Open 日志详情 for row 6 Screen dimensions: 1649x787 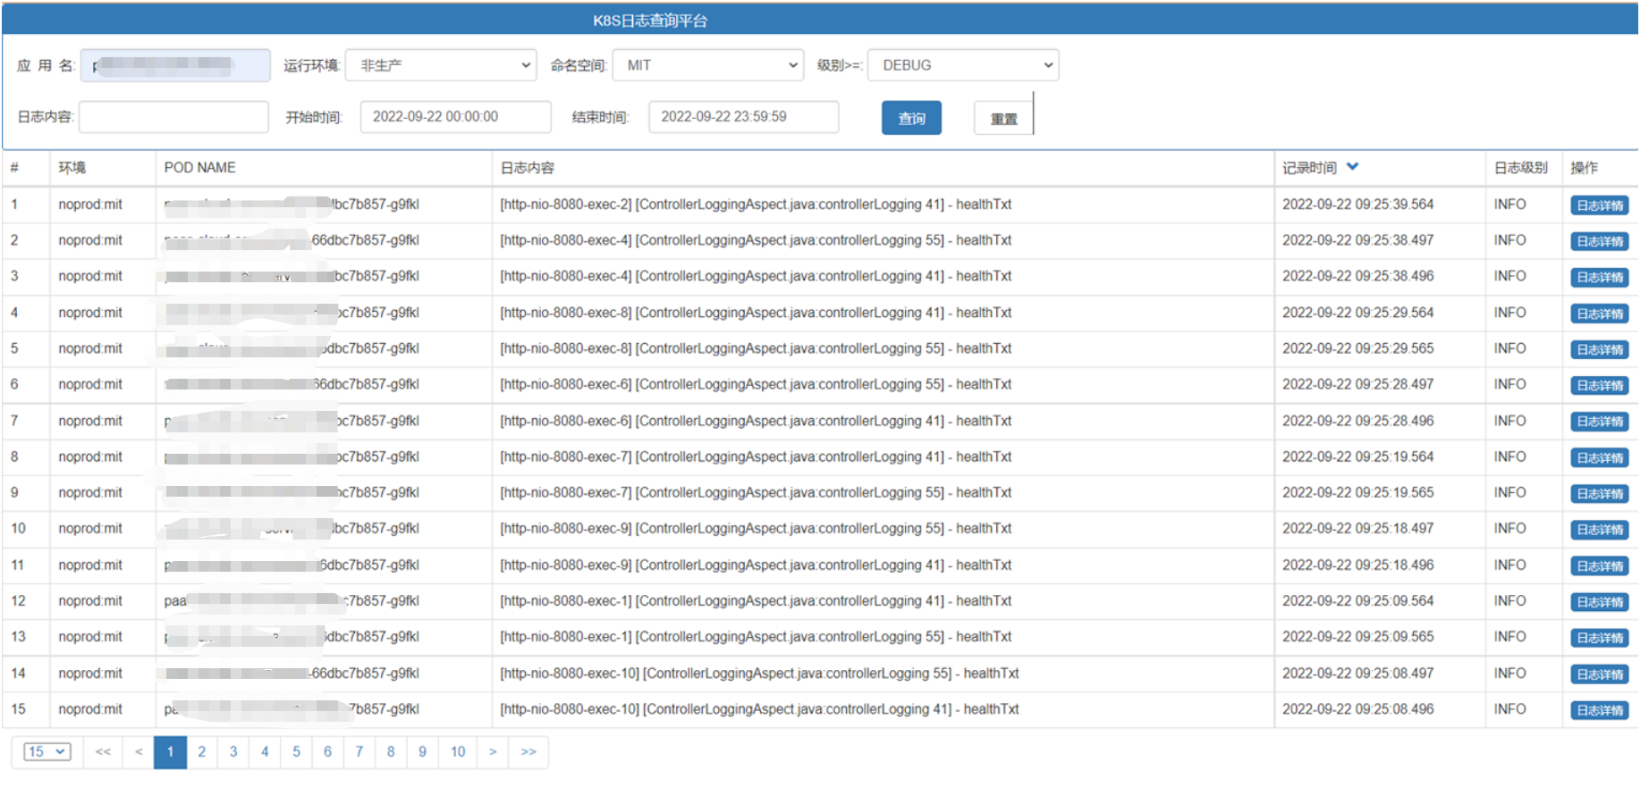[1599, 385]
